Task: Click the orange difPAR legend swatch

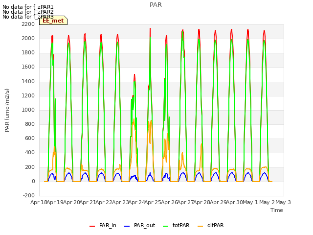Action: (200, 226)
